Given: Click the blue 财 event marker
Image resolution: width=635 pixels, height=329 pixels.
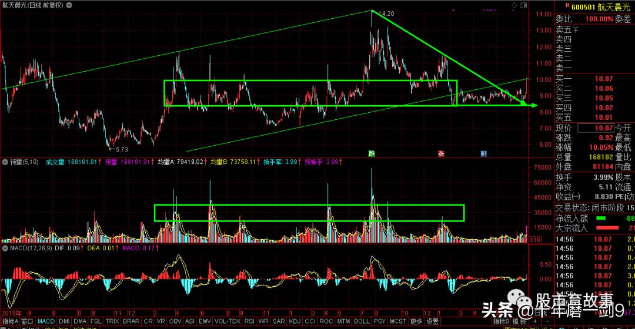Looking at the screenshot, I should (483, 153).
